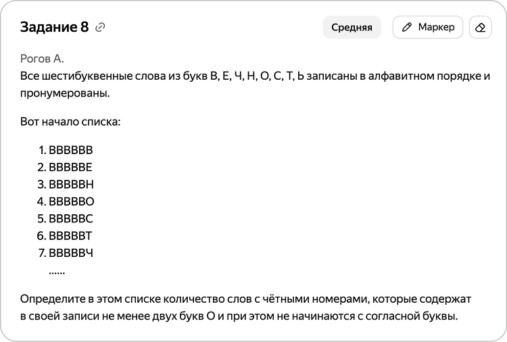Screen dimensions: 507x342
Task: Click the Средняя difficulty badge
Action: point(352,27)
